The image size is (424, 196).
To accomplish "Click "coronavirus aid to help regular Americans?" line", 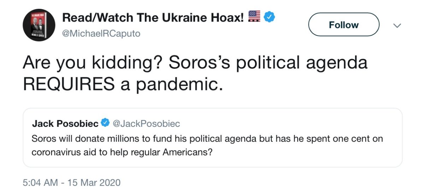I will click(122, 153).
